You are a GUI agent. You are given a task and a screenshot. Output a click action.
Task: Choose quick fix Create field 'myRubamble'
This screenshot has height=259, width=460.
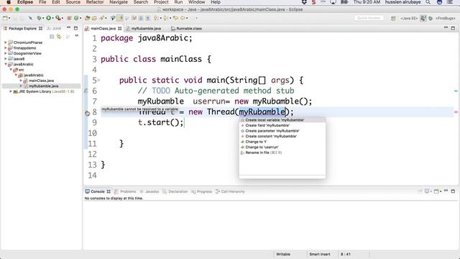[x=282, y=125]
